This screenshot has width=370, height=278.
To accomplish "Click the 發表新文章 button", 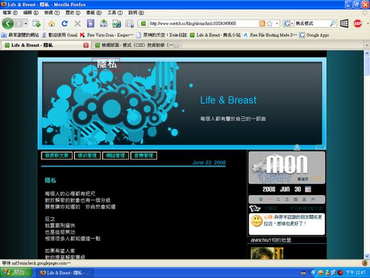I will [57, 156].
